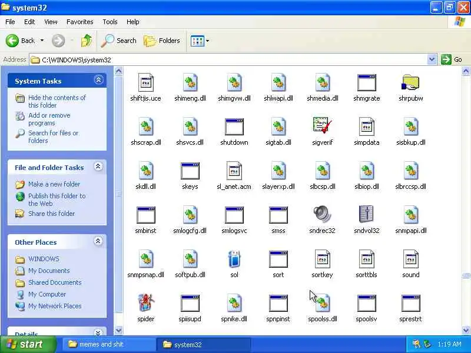Click Make a new folder
Image resolution: width=471 pixels, height=353 pixels.
coord(54,184)
